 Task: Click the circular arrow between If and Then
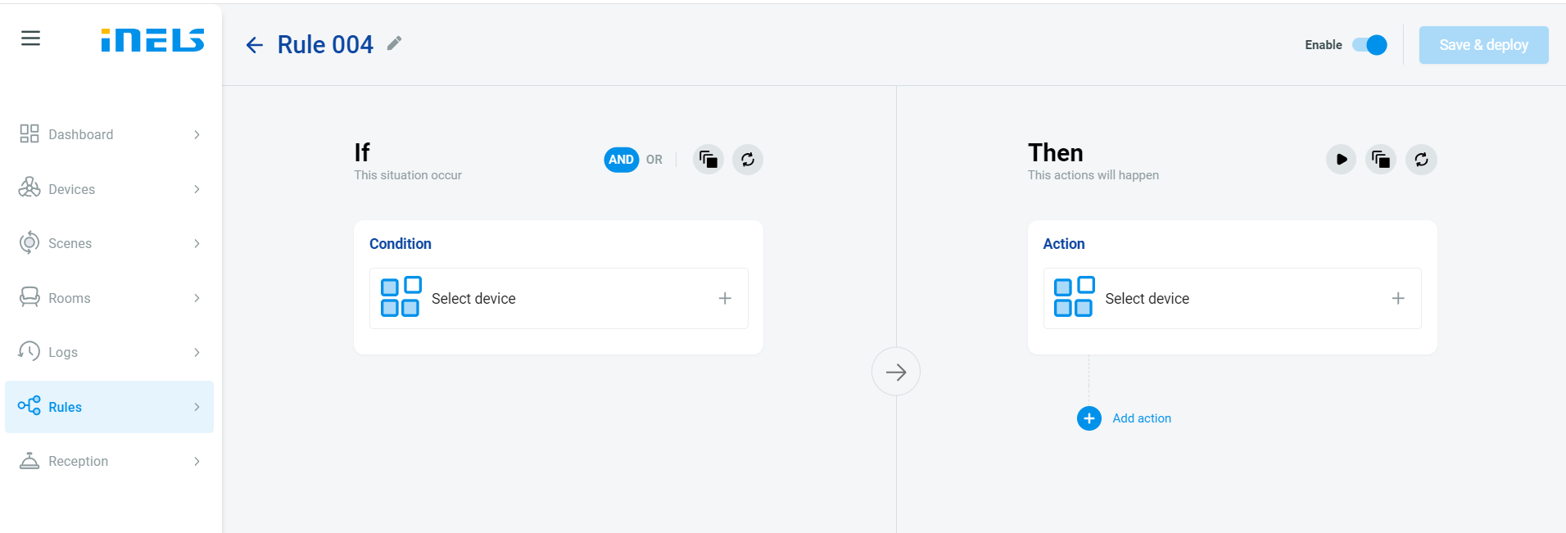click(x=895, y=372)
